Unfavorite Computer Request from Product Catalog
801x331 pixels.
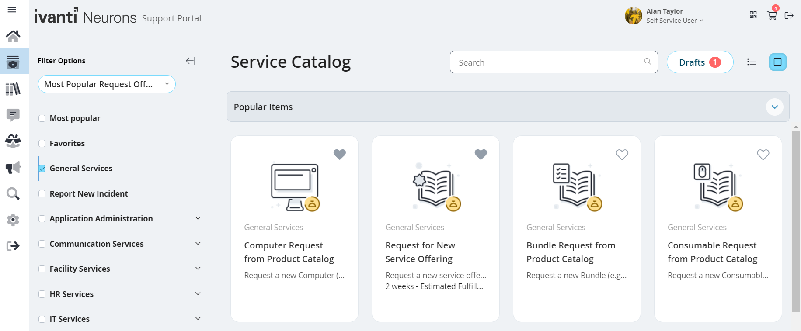(x=339, y=155)
